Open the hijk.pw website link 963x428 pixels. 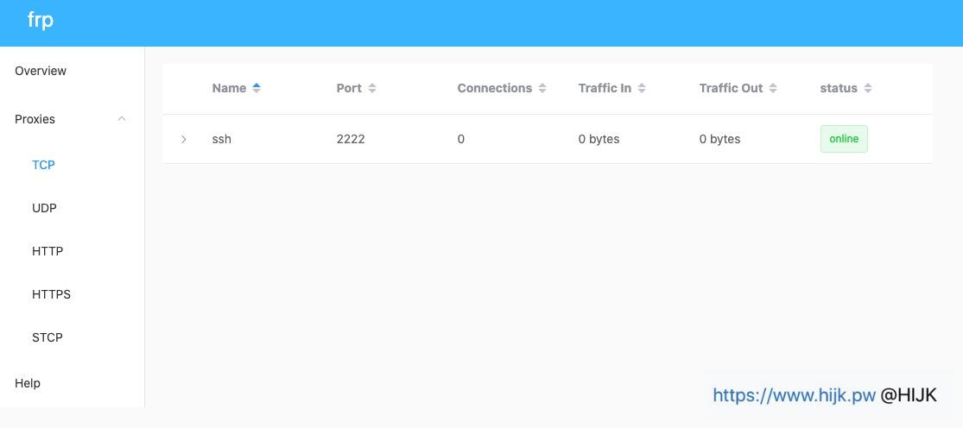pyautogui.click(x=794, y=395)
